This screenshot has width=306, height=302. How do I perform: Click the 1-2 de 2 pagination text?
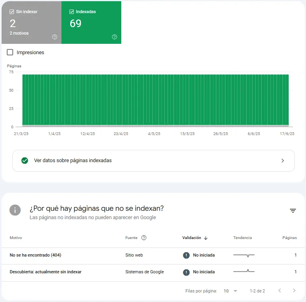257,291
